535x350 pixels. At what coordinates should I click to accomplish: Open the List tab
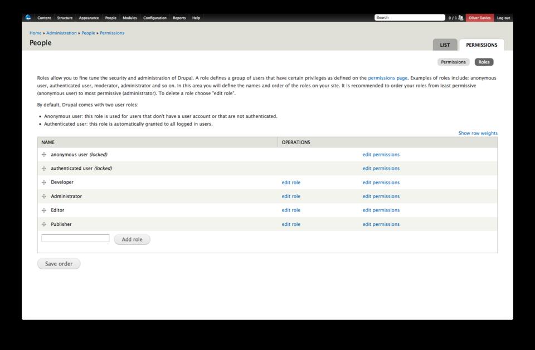point(445,45)
